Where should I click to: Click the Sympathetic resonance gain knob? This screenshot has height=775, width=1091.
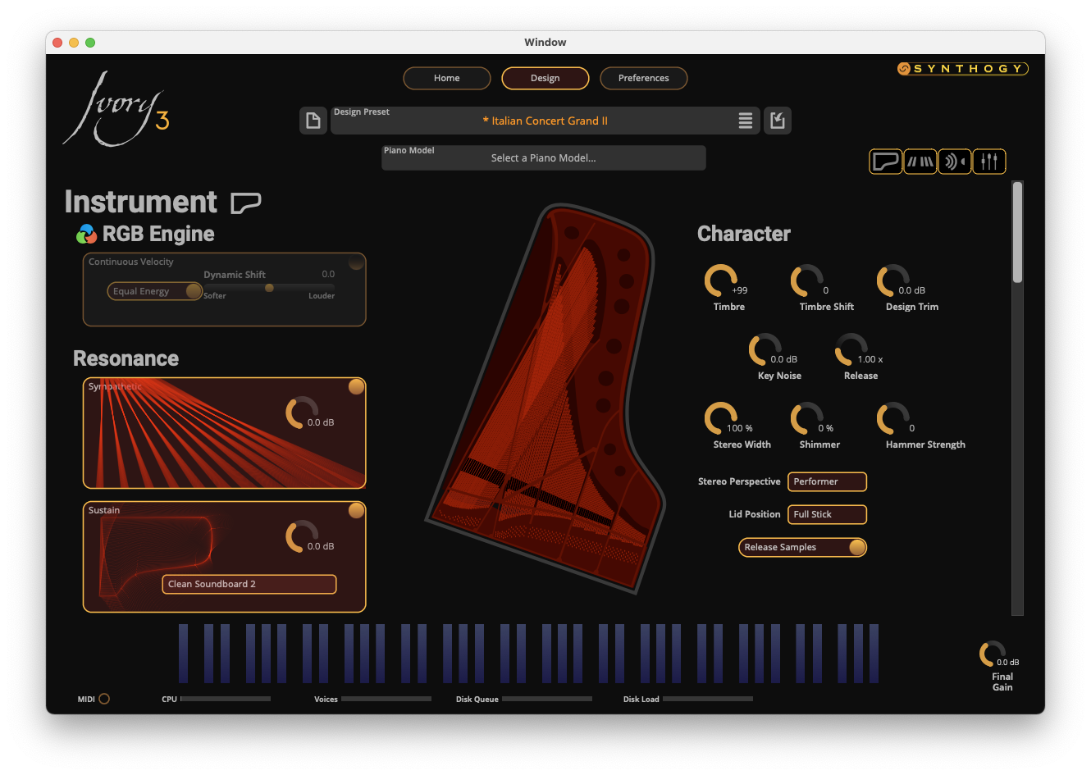[x=301, y=413]
